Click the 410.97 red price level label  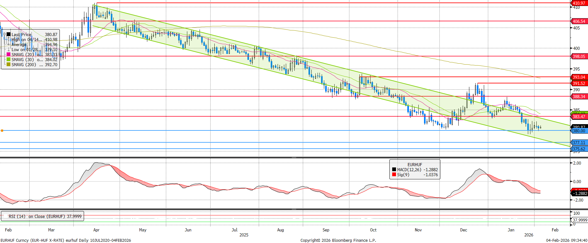[579, 3]
